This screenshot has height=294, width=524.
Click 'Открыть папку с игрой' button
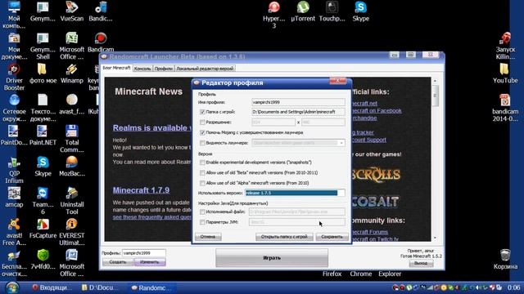[x=284, y=237]
